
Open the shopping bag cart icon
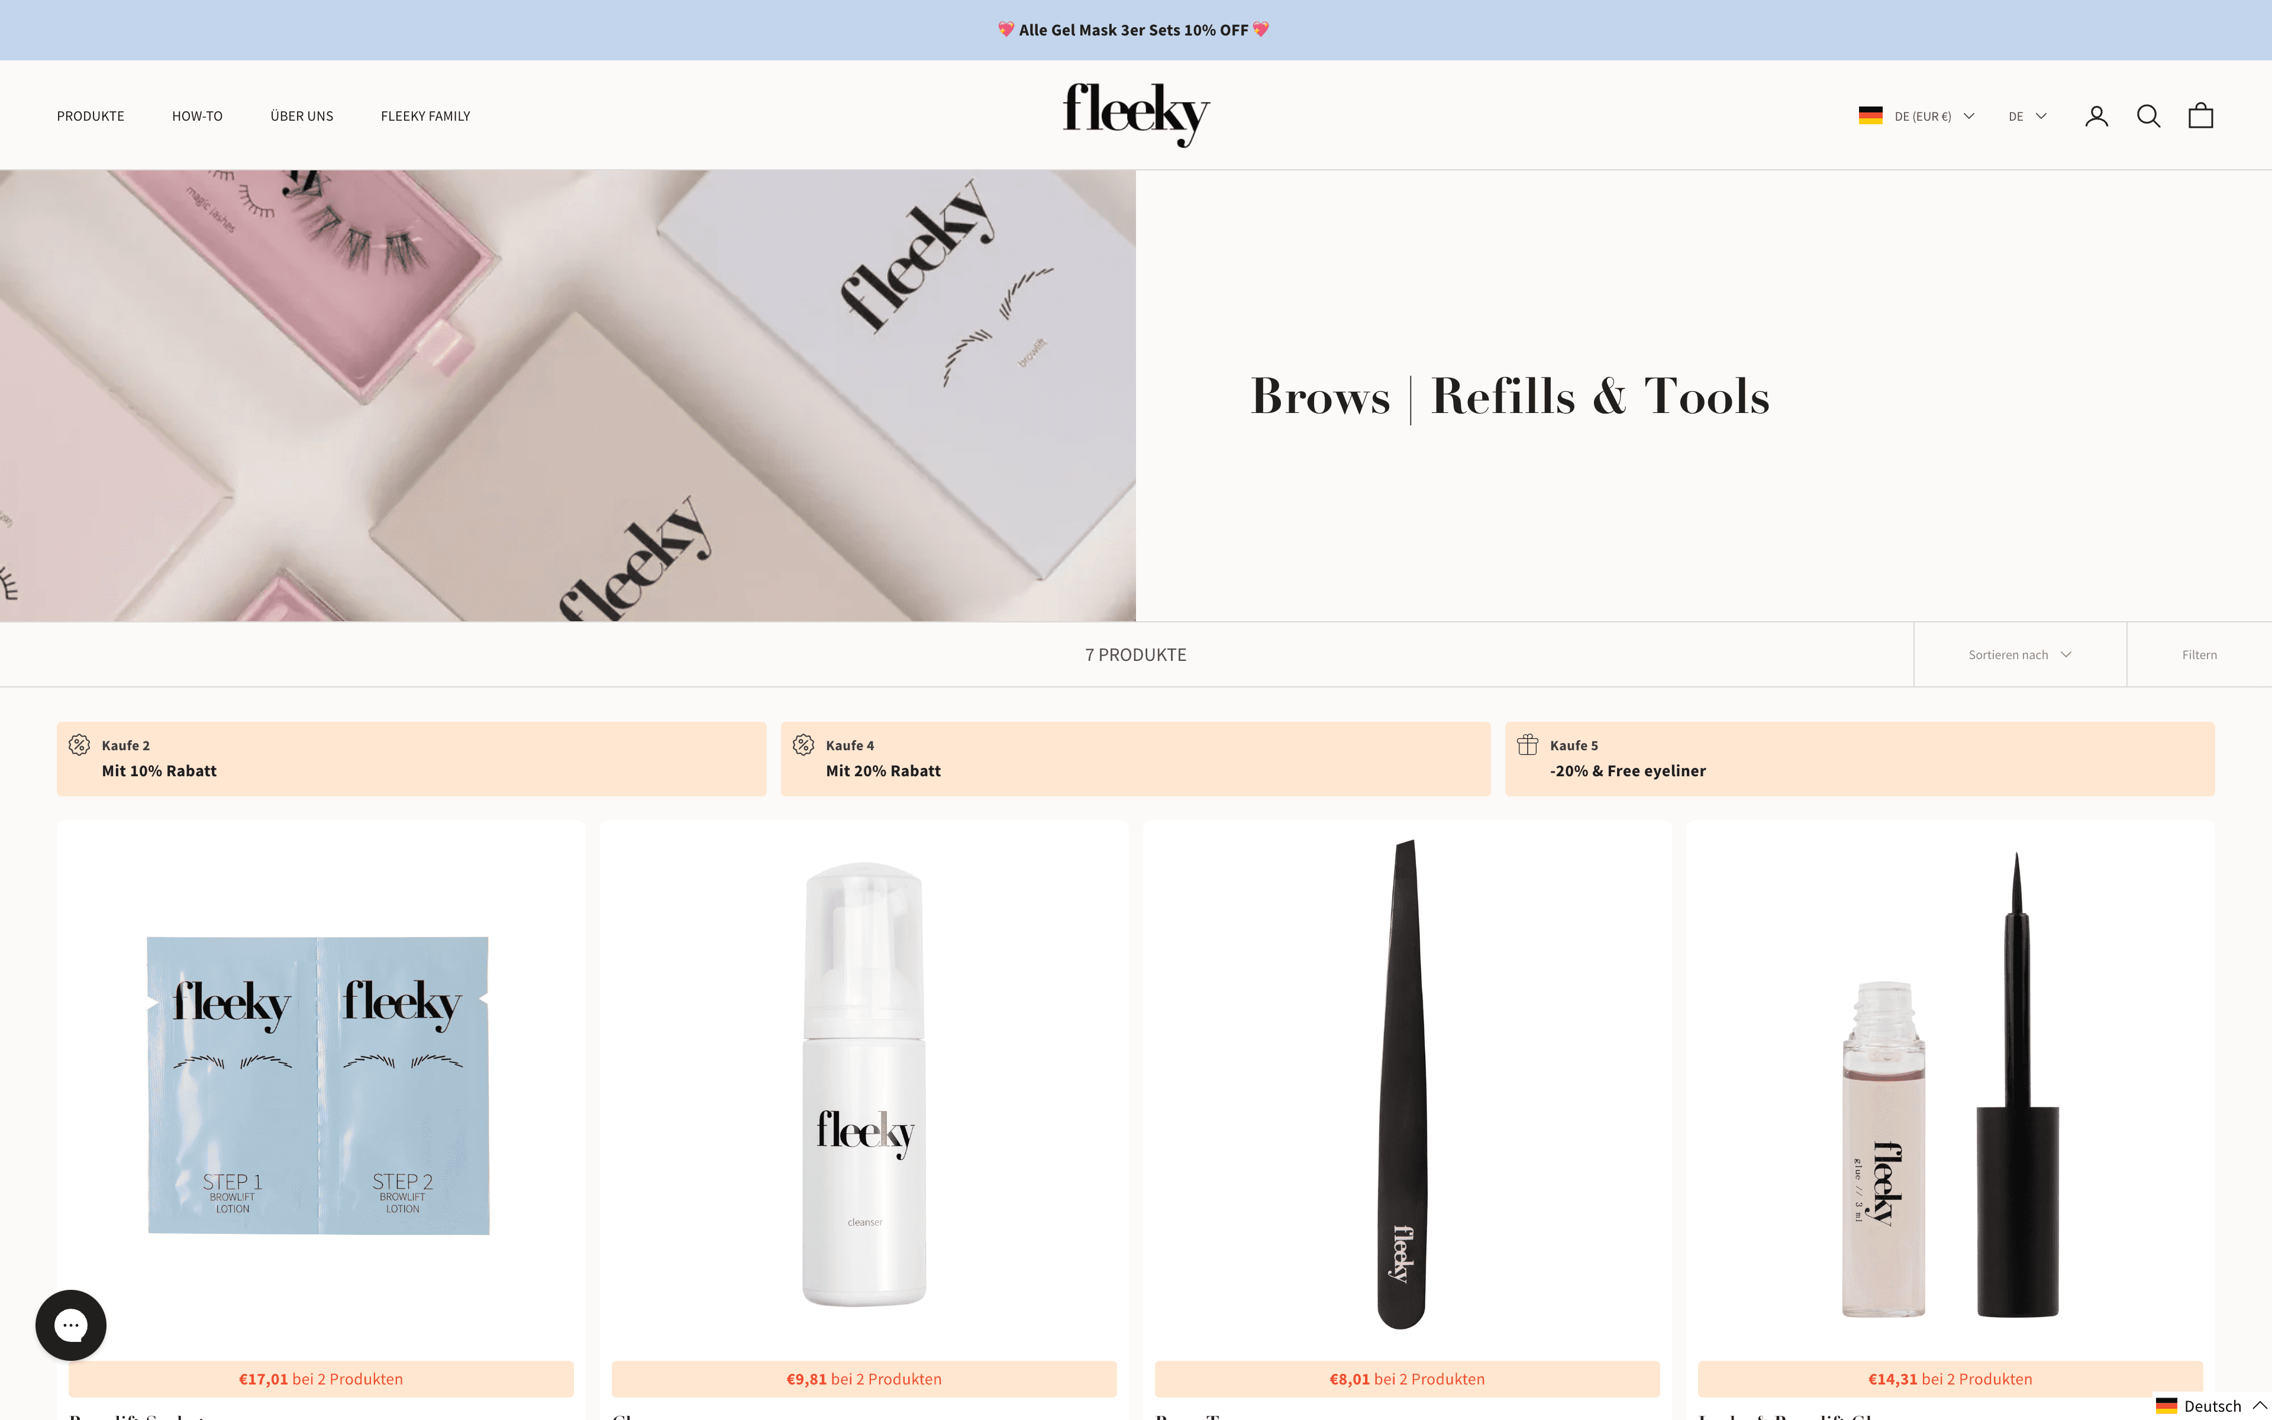click(x=2200, y=115)
